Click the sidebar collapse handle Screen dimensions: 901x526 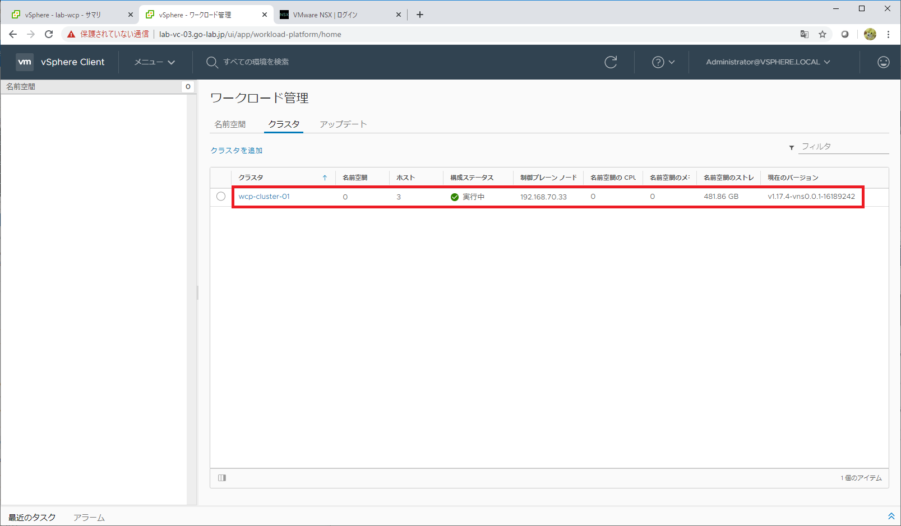point(197,292)
